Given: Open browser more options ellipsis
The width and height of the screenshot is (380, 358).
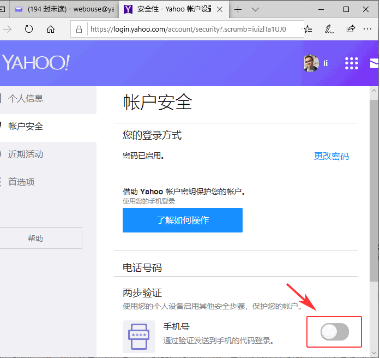Looking at the screenshot, I should (x=367, y=29).
